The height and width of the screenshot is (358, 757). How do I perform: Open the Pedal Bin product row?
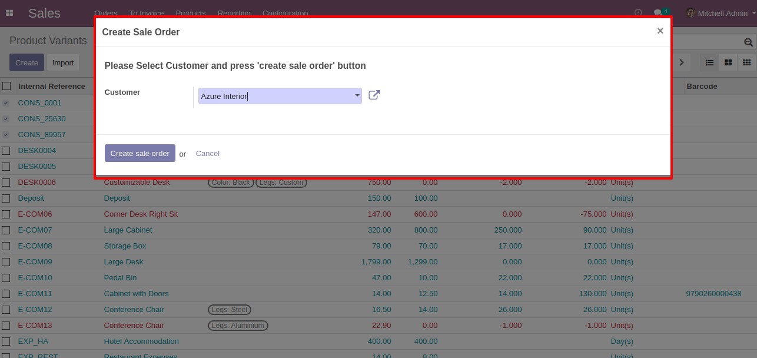pyautogui.click(x=378, y=277)
